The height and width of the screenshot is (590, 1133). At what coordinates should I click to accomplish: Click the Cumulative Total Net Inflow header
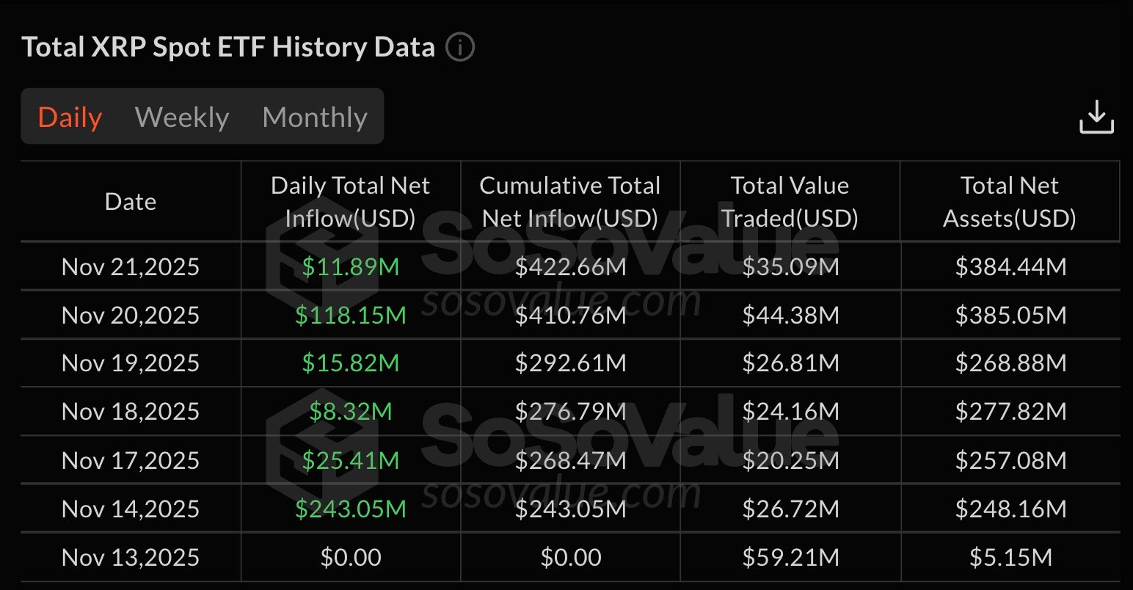tap(570, 202)
